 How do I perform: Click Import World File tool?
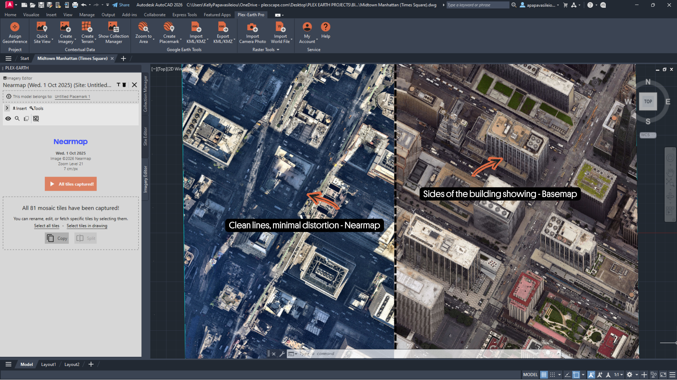pos(280,33)
